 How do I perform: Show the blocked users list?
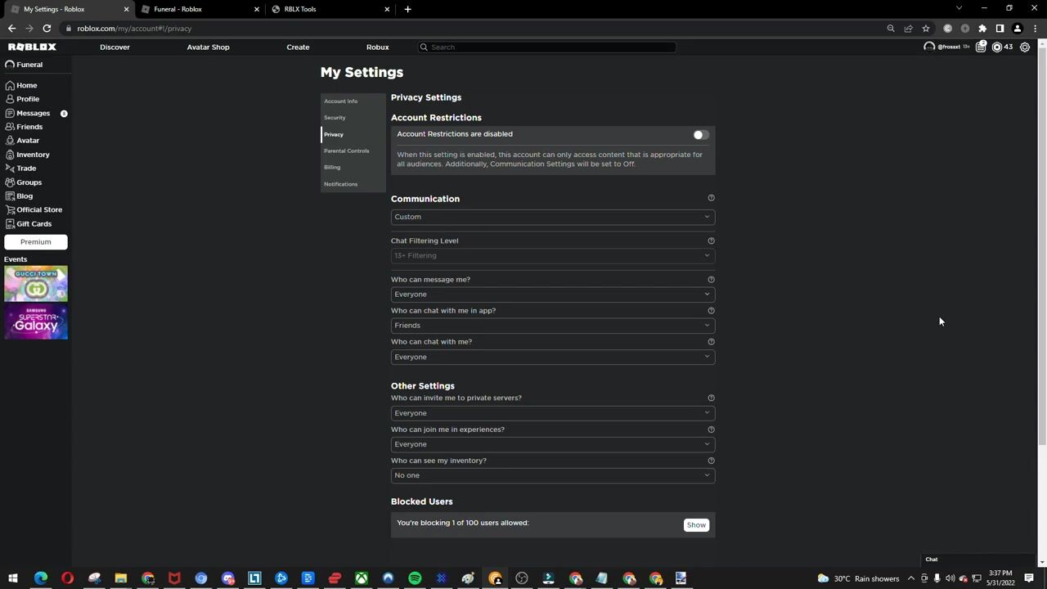tap(696, 525)
